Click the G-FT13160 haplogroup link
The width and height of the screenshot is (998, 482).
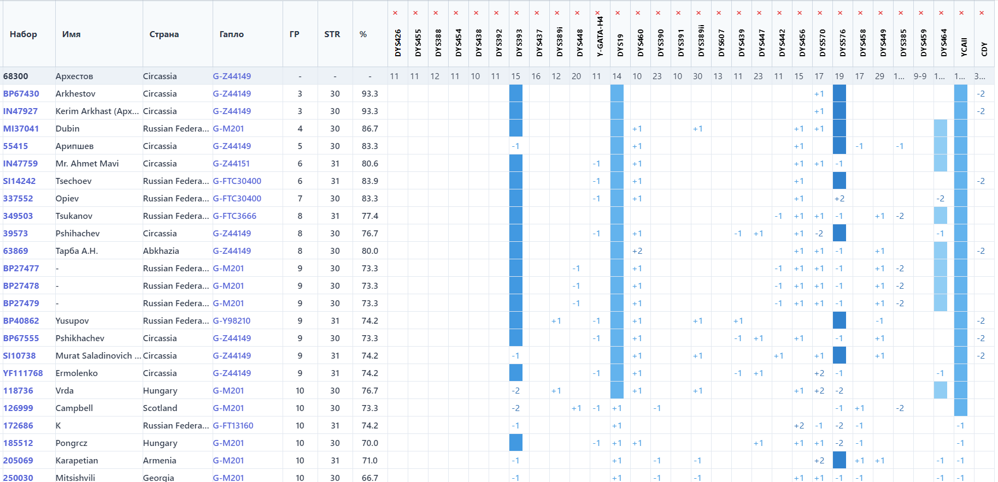(233, 426)
